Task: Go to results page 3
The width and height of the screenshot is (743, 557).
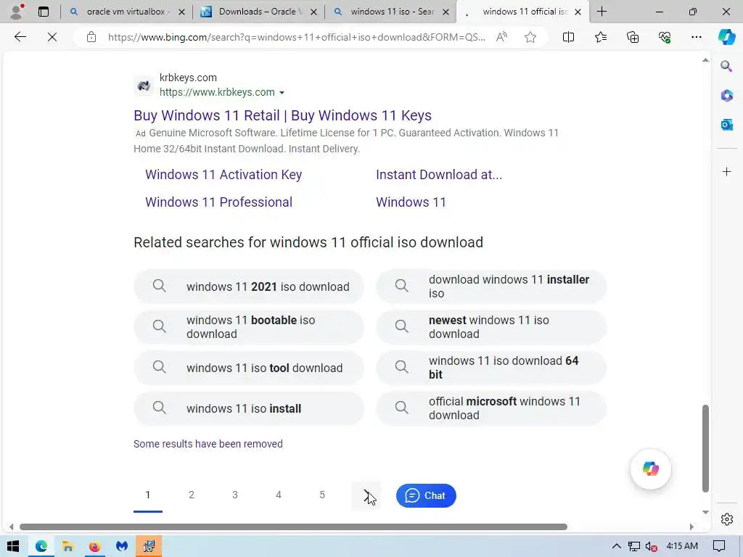Action: tap(235, 495)
